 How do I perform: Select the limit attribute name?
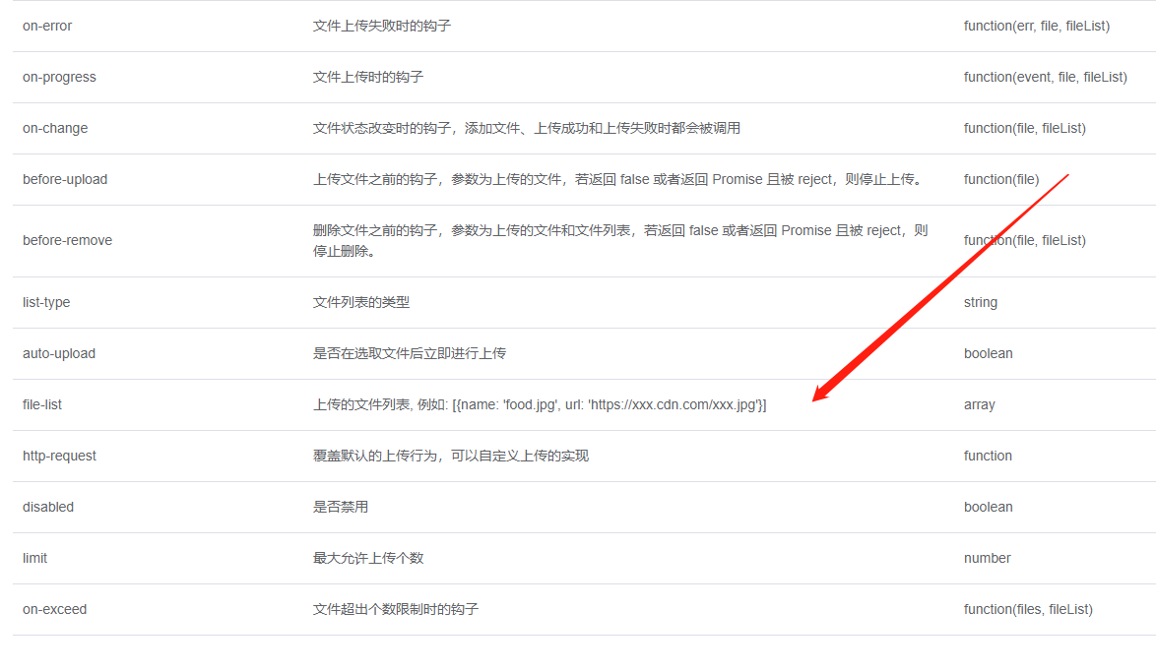coord(33,558)
